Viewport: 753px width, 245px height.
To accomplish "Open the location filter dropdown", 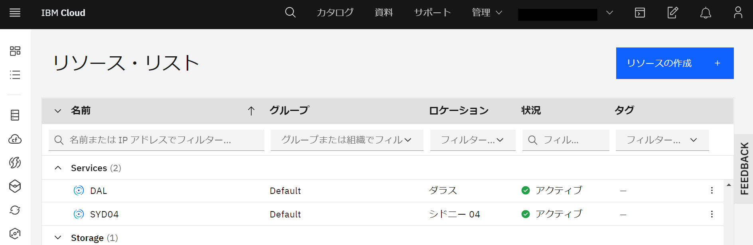I will click(x=473, y=140).
